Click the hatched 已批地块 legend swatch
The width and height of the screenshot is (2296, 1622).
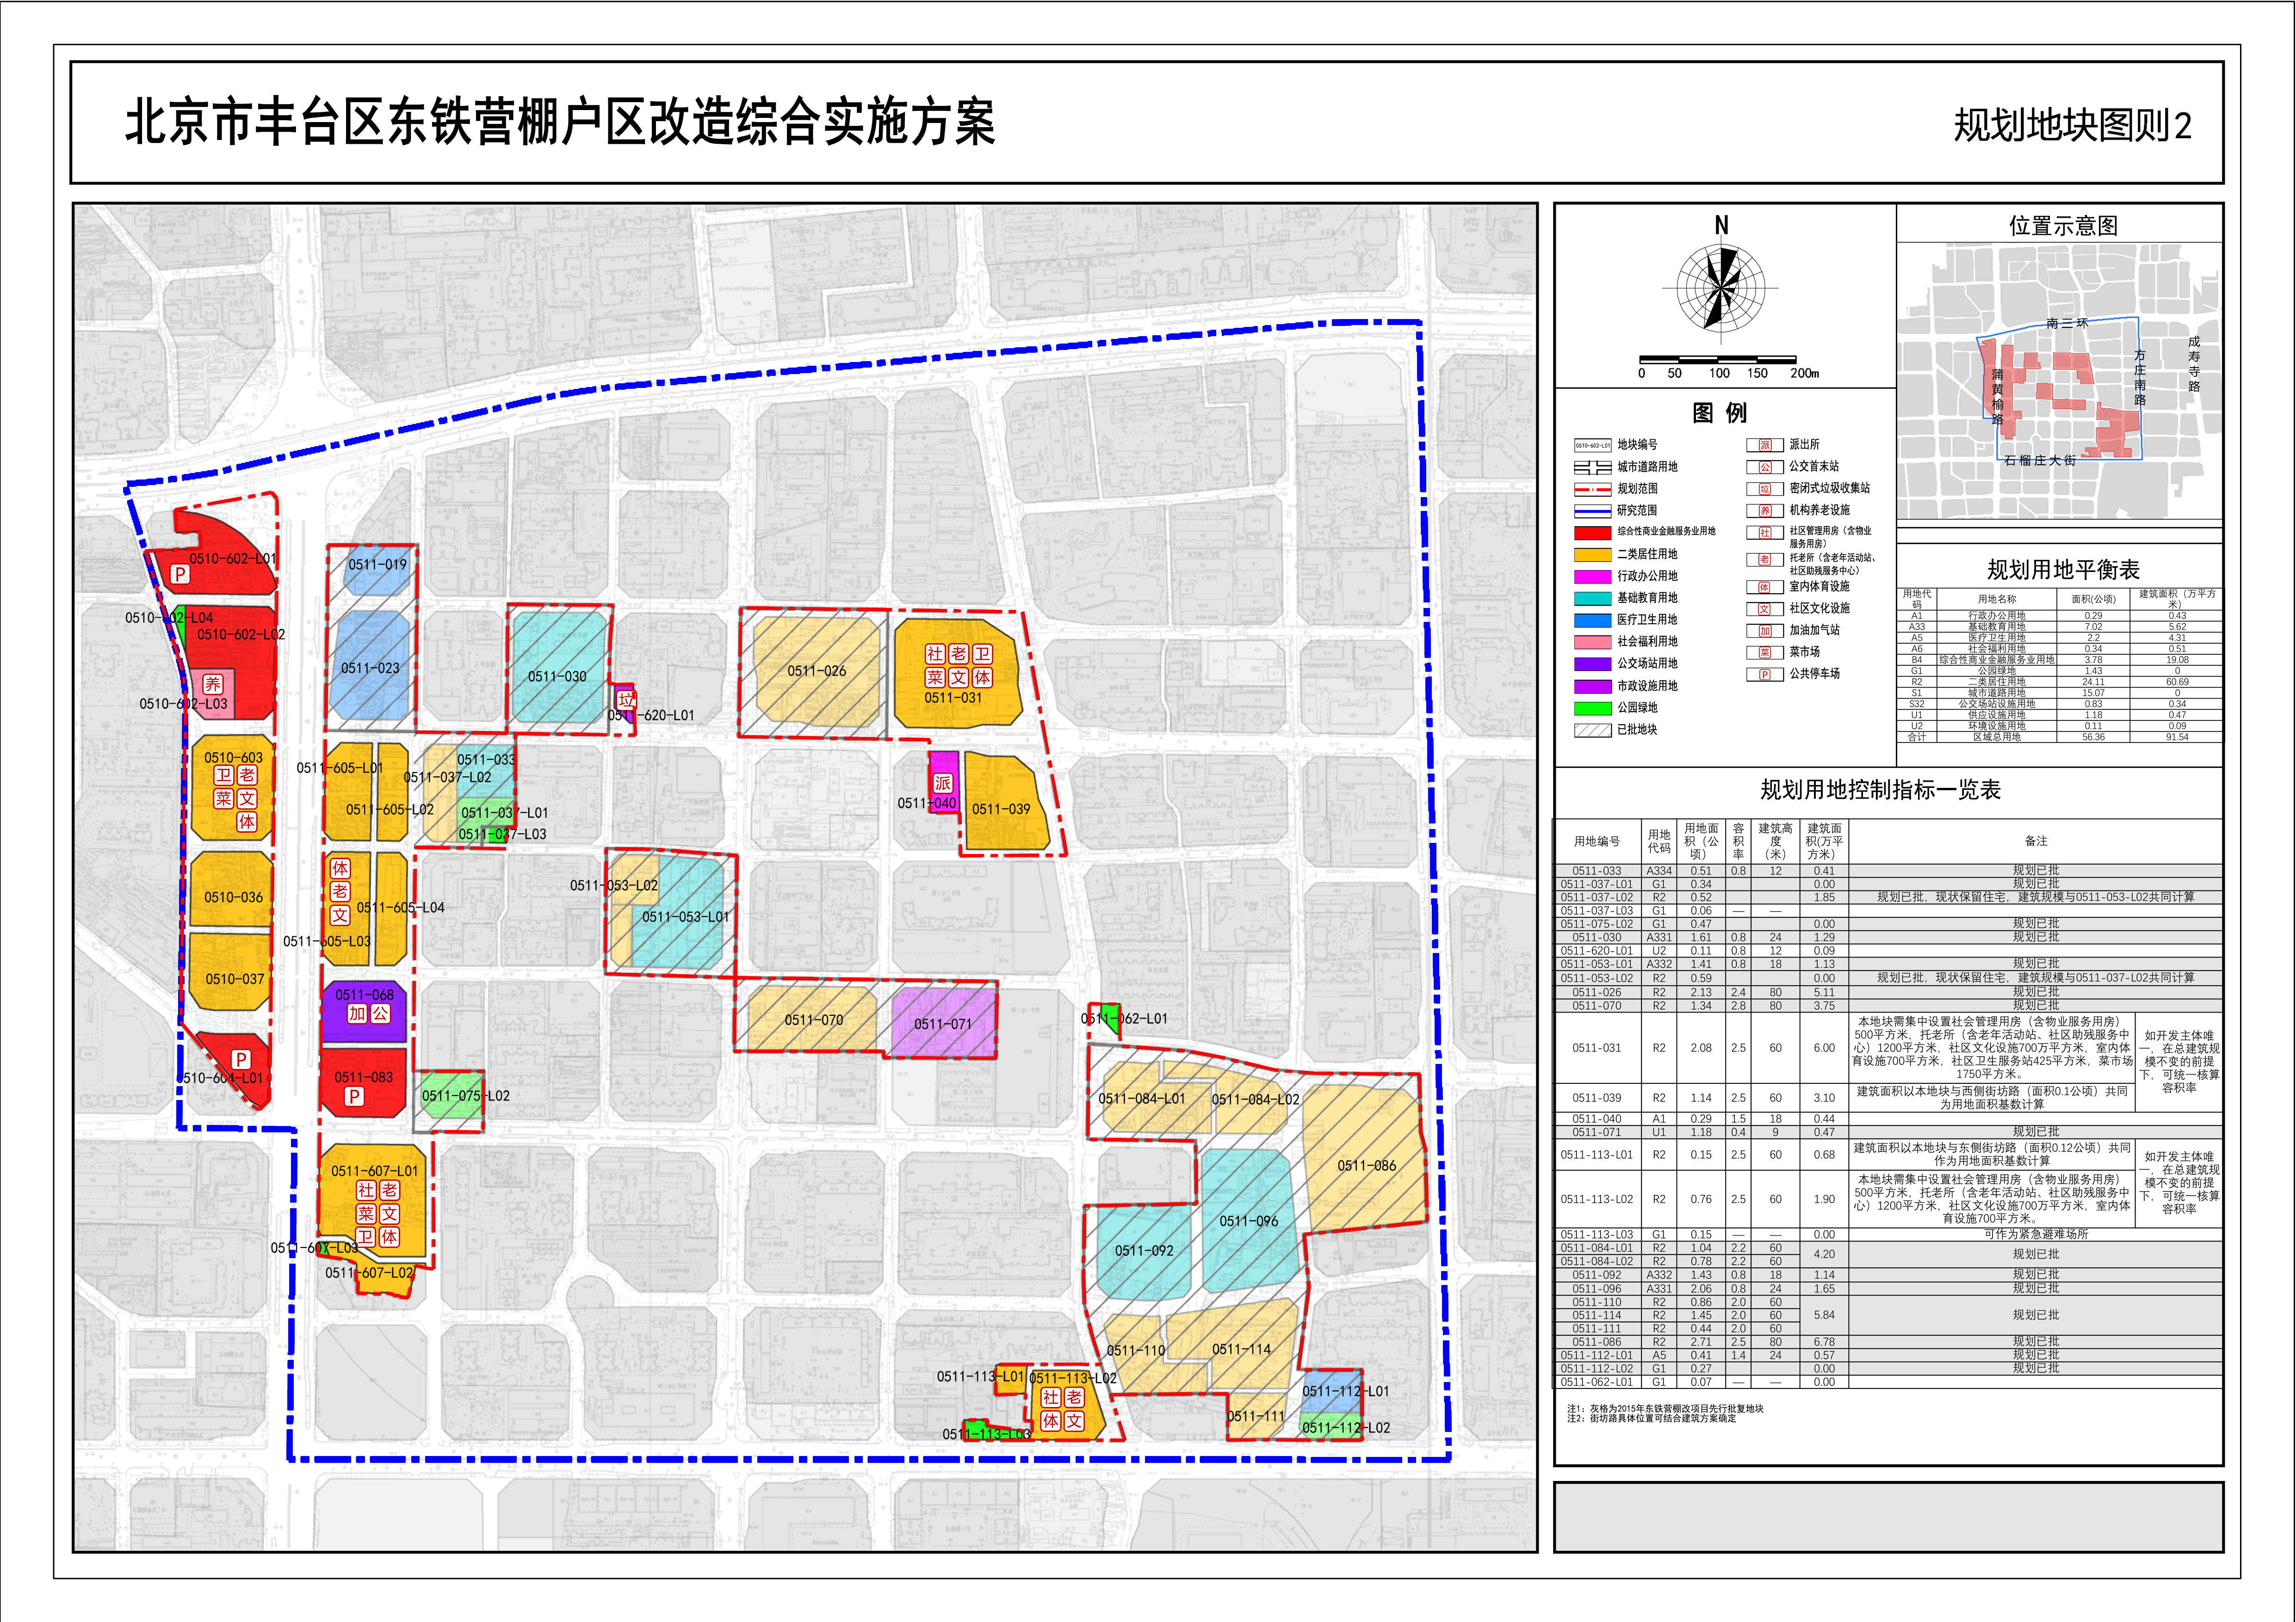point(1593,730)
